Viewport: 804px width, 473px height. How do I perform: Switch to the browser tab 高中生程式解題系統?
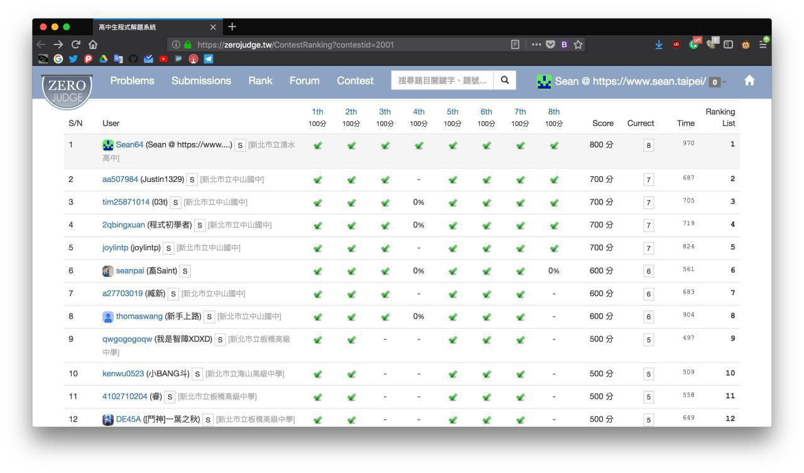tap(157, 27)
